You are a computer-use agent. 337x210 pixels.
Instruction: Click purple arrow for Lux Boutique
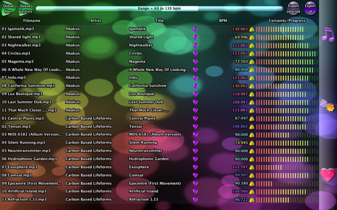[195, 94]
